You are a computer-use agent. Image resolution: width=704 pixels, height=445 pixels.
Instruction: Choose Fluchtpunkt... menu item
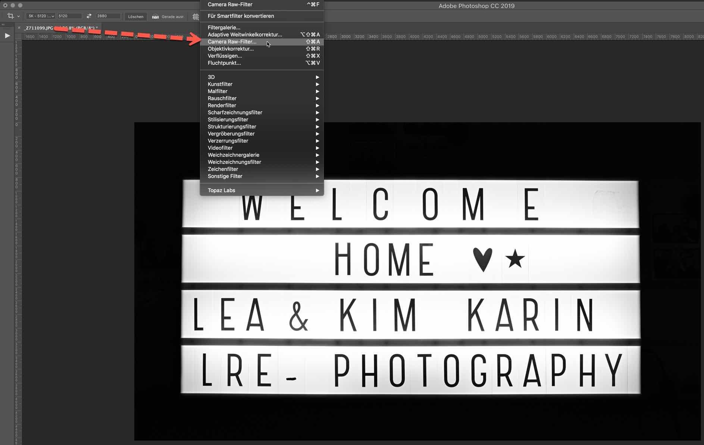[262, 63]
